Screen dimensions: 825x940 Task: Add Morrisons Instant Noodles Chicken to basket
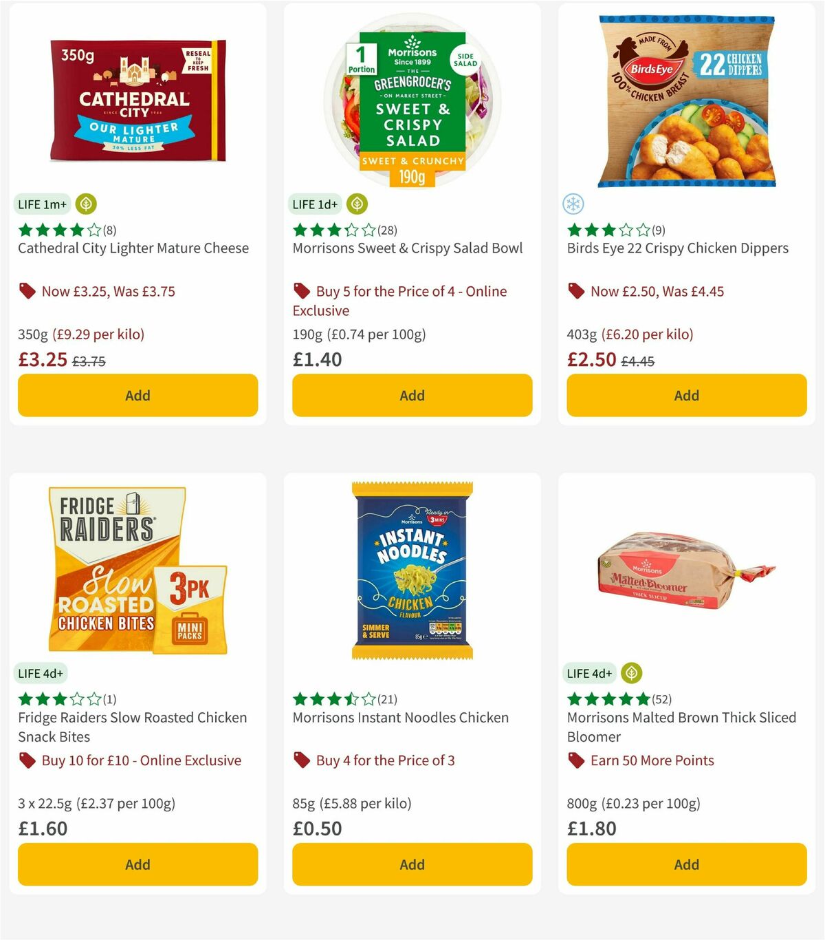[412, 864]
